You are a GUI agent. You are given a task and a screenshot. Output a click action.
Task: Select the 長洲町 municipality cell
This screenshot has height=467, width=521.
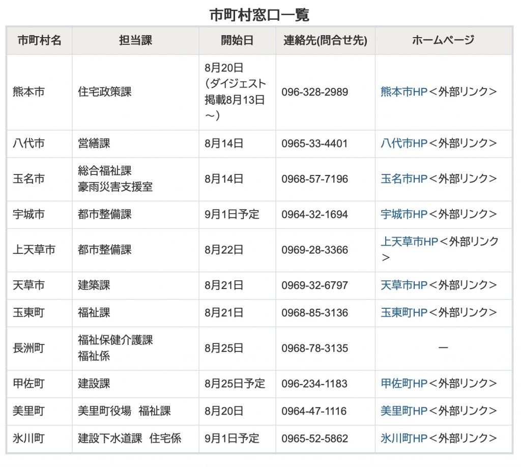click(40, 349)
